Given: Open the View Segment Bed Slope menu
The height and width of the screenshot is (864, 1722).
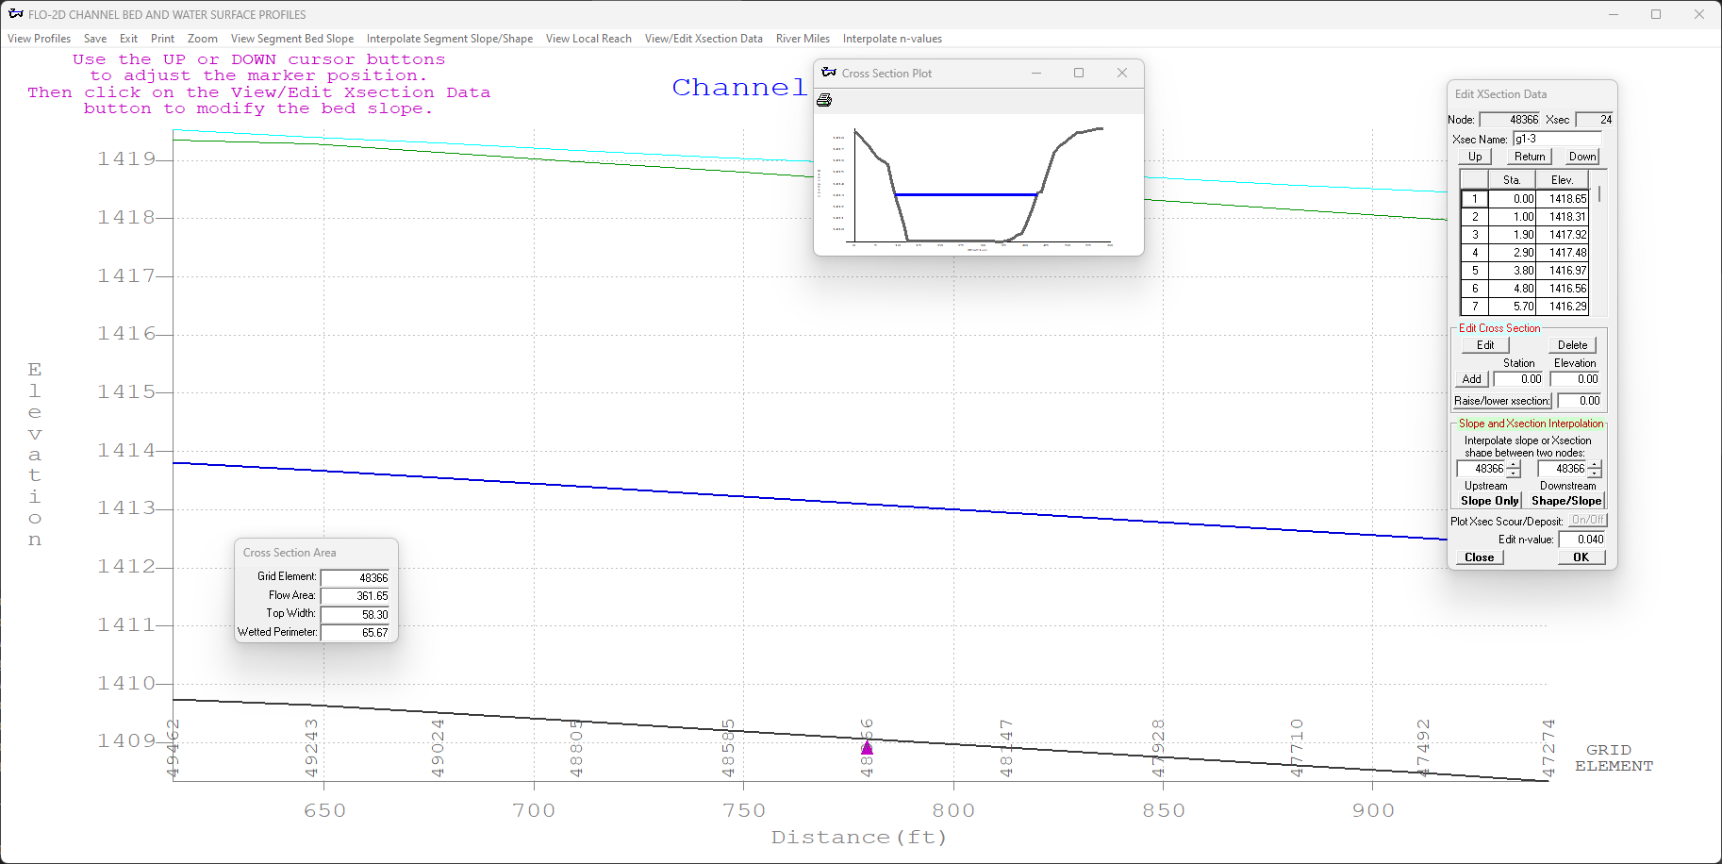Looking at the screenshot, I should [292, 39].
